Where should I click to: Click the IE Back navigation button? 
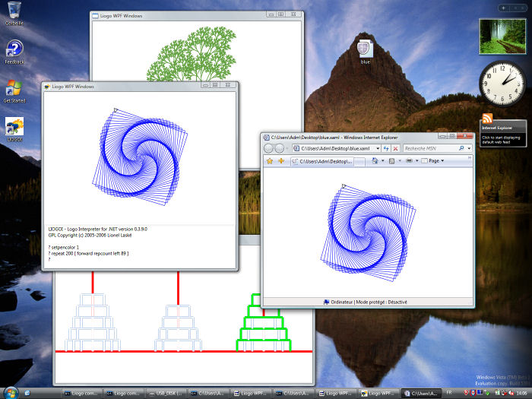click(268, 148)
